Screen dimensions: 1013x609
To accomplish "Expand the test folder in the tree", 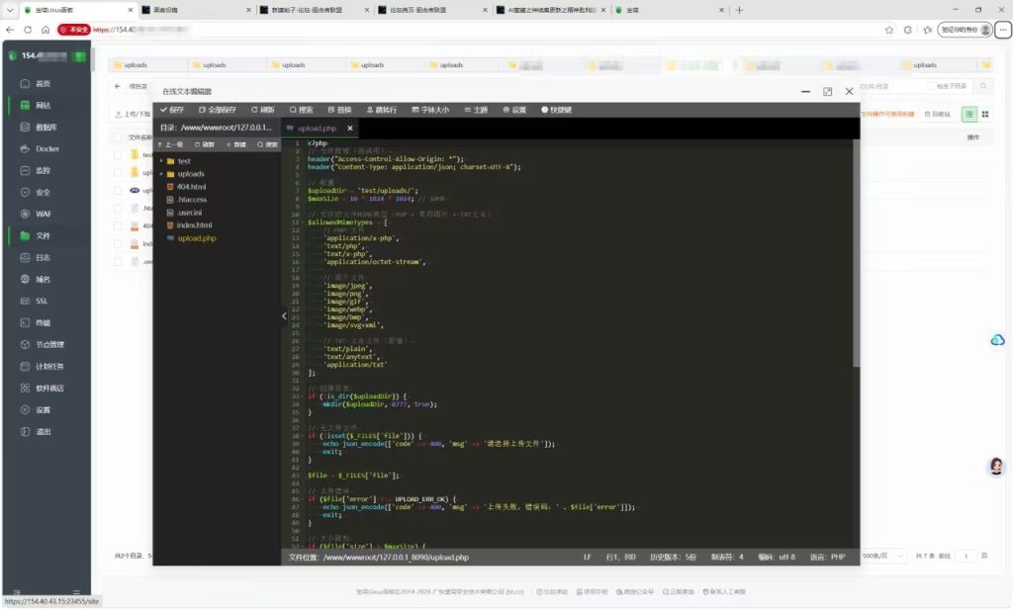I will click(x=161, y=161).
